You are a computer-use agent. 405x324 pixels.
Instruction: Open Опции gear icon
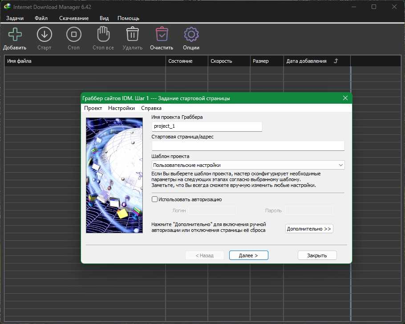coord(191,34)
